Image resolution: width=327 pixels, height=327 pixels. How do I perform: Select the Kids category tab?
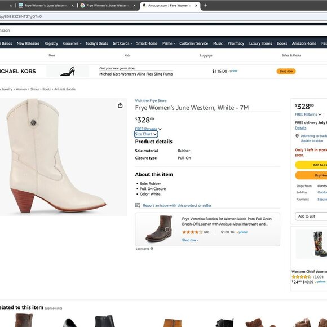click(127, 55)
